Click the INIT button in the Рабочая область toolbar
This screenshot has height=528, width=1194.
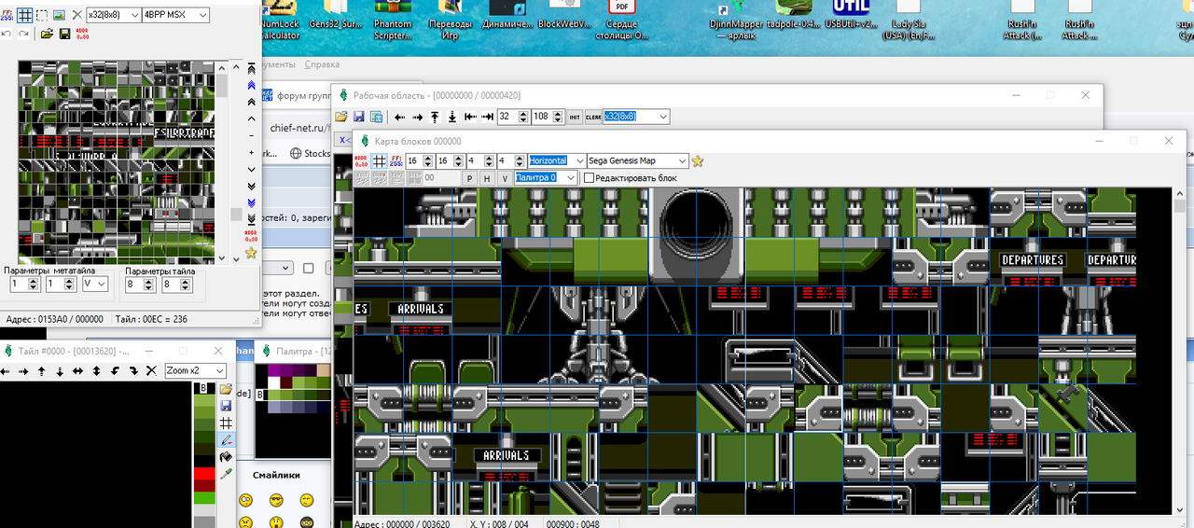(575, 117)
